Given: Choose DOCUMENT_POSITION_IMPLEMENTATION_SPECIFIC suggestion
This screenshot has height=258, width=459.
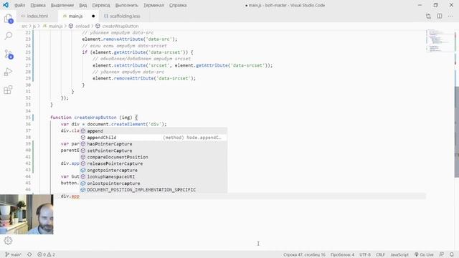Looking at the screenshot, I should [153, 190].
